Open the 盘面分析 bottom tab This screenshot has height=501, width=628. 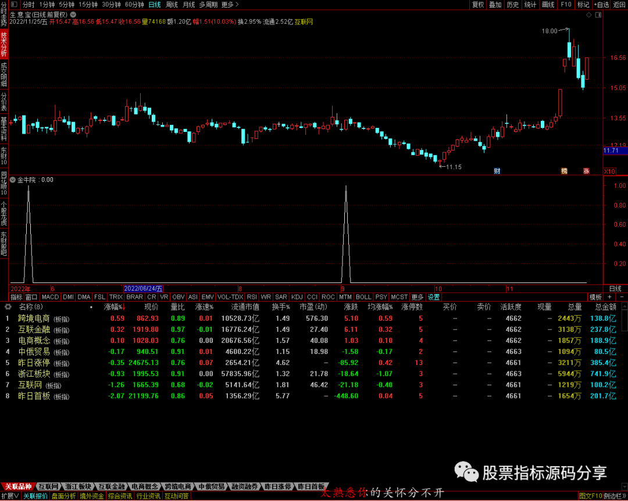coord(64,496)
